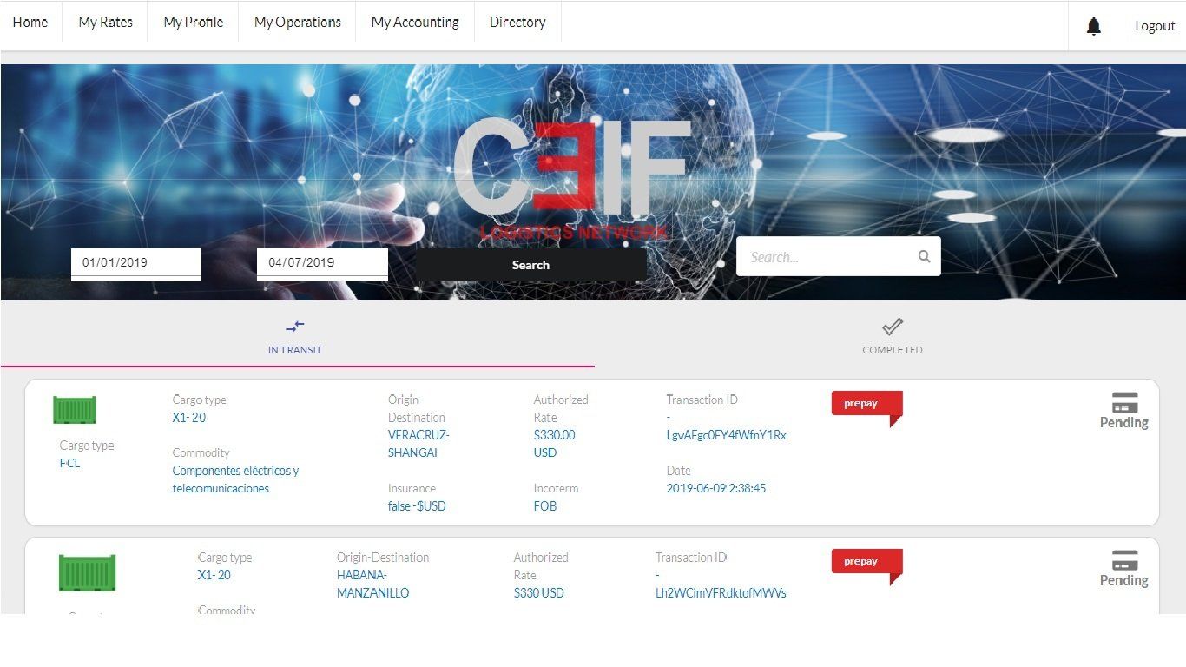1186x667 pixels.
Task: Click X1- 20 cargo type in HABANA-MANZANILLO row
Action: pos(214,576)
